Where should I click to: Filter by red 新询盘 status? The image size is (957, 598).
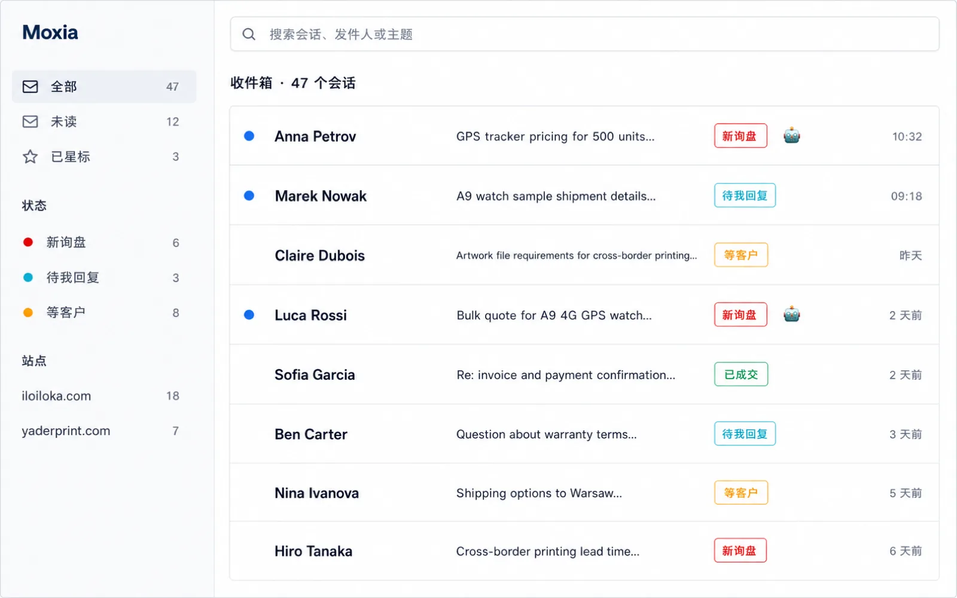click(x=104, y=242)
